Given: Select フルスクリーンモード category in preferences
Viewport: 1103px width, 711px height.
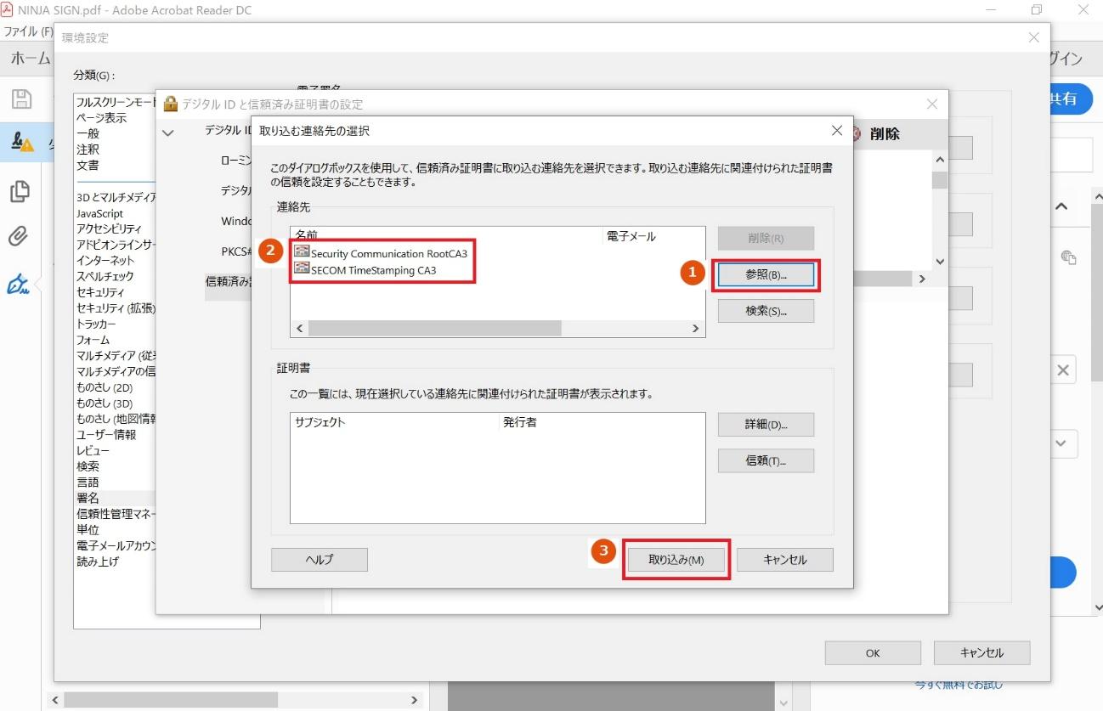Looking at the screenshot, I should pyautogui.click(x=116, y=102).
